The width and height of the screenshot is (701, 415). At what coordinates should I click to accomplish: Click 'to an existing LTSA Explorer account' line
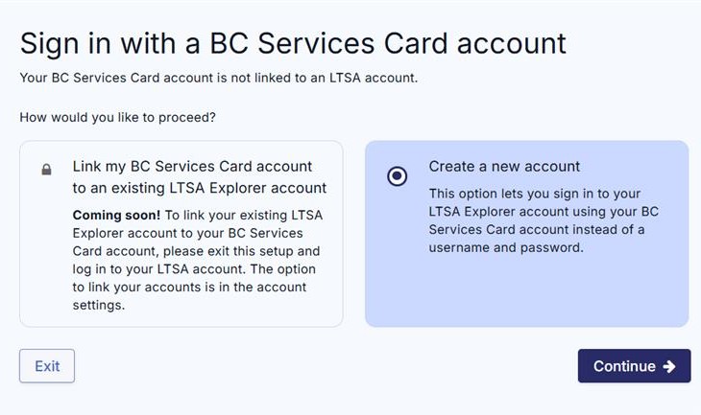tap(200, 188)
